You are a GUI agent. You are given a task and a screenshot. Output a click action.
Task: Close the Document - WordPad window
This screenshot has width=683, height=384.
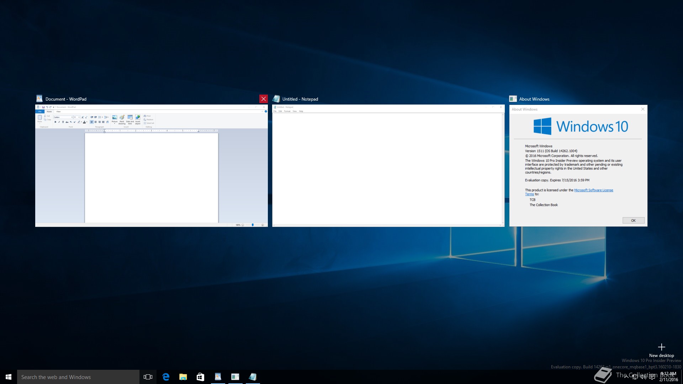click(x=263, y=99)
